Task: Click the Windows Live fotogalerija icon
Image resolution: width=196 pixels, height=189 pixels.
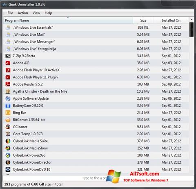Action: tap(8, 49)
